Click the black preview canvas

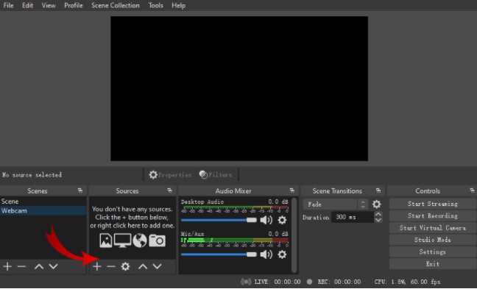click(239, 88)
